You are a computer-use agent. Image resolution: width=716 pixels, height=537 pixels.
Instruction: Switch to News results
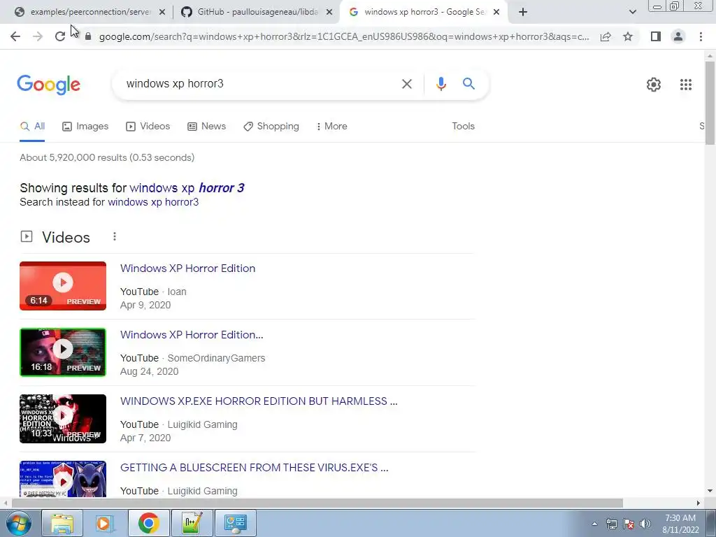[x=207, y=127]
